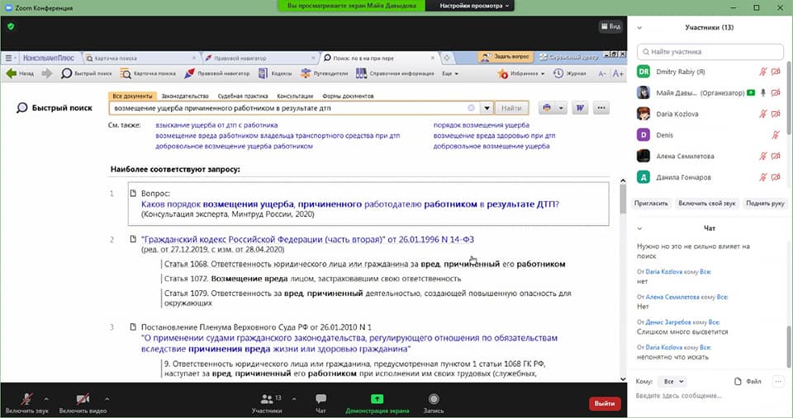Click the green encryption shield icon
This screenshot has width=793, height=418.
pyautogui.click(x=11, y=26)
